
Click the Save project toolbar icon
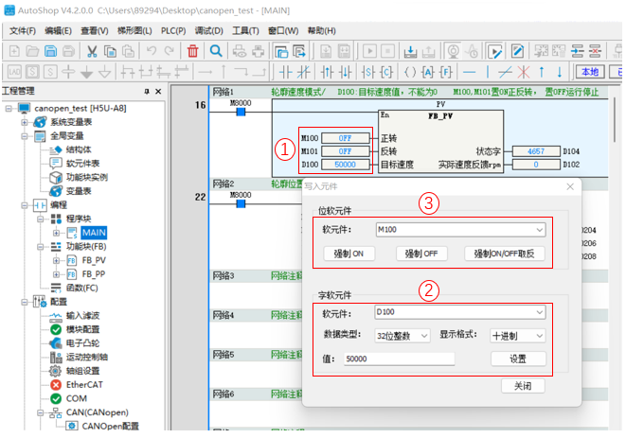pos(51,51)
